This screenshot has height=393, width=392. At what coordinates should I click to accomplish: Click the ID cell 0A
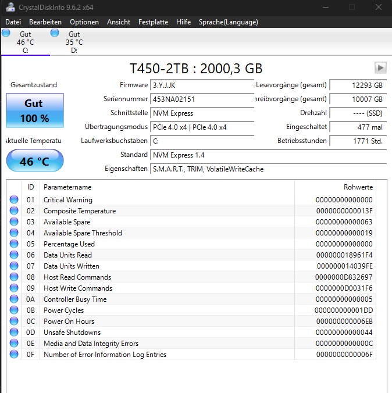[x=31, y=299]
